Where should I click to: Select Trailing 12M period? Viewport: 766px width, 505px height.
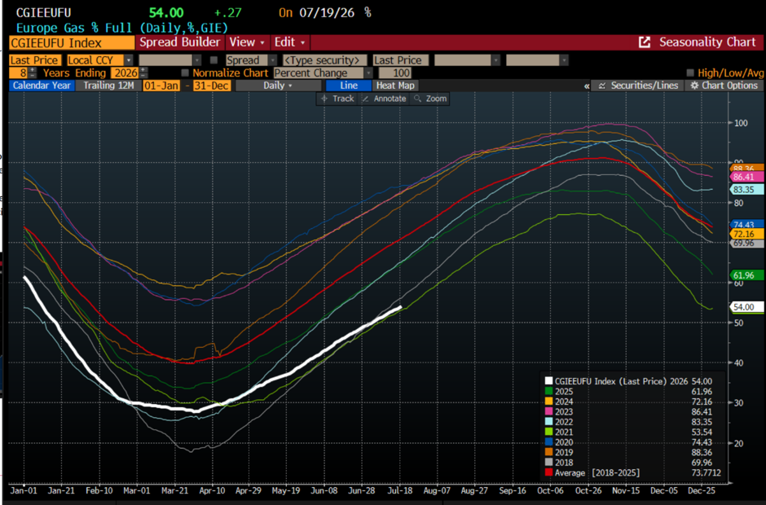coord(108,86)
